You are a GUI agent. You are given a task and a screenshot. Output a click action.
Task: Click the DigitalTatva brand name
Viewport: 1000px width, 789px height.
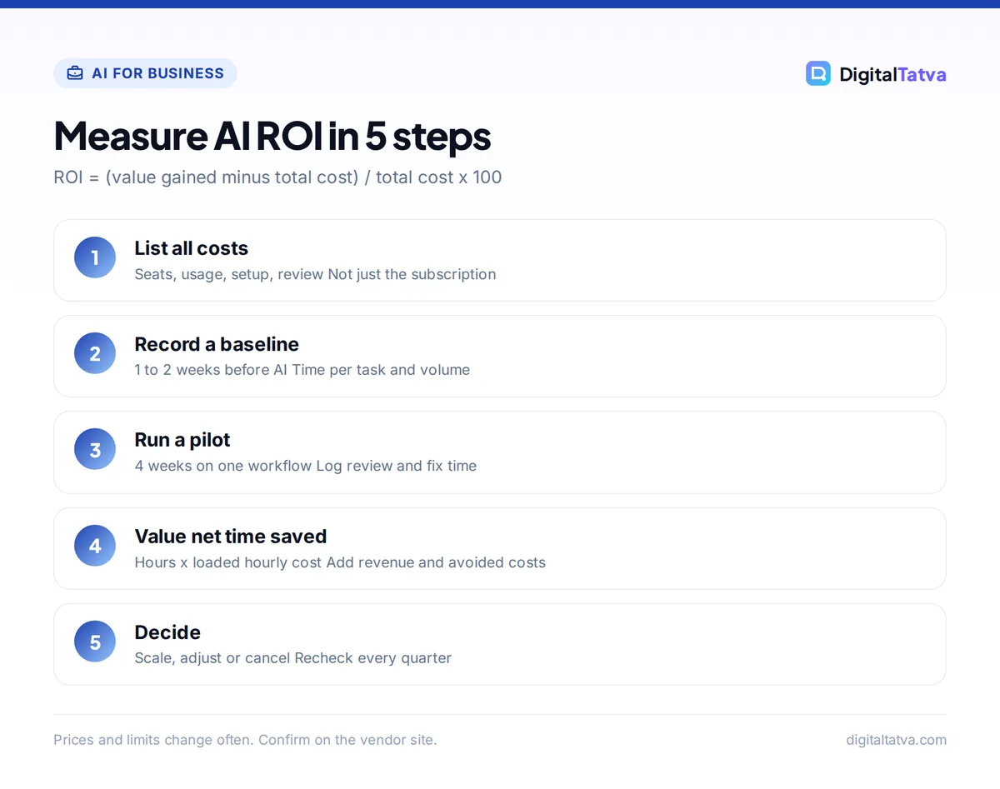[x=892, y=74]
